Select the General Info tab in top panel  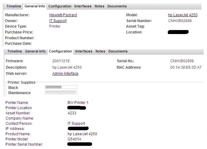[35, 6]
